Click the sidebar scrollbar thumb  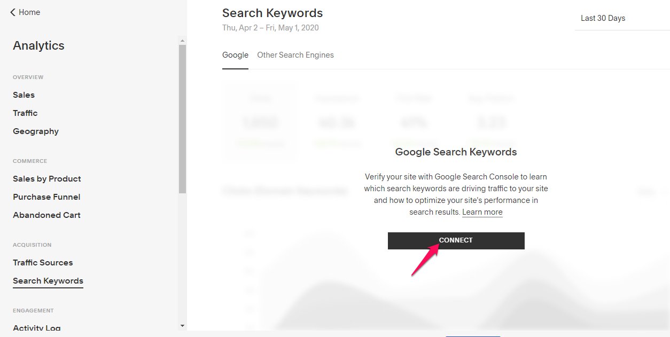[182, 117]
